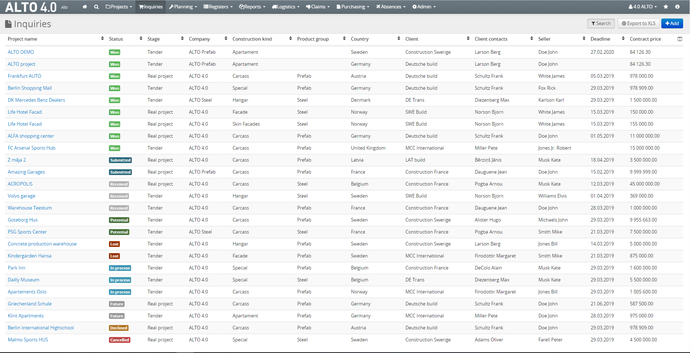Sort by Project name column arrows

(x=102, y=38)
